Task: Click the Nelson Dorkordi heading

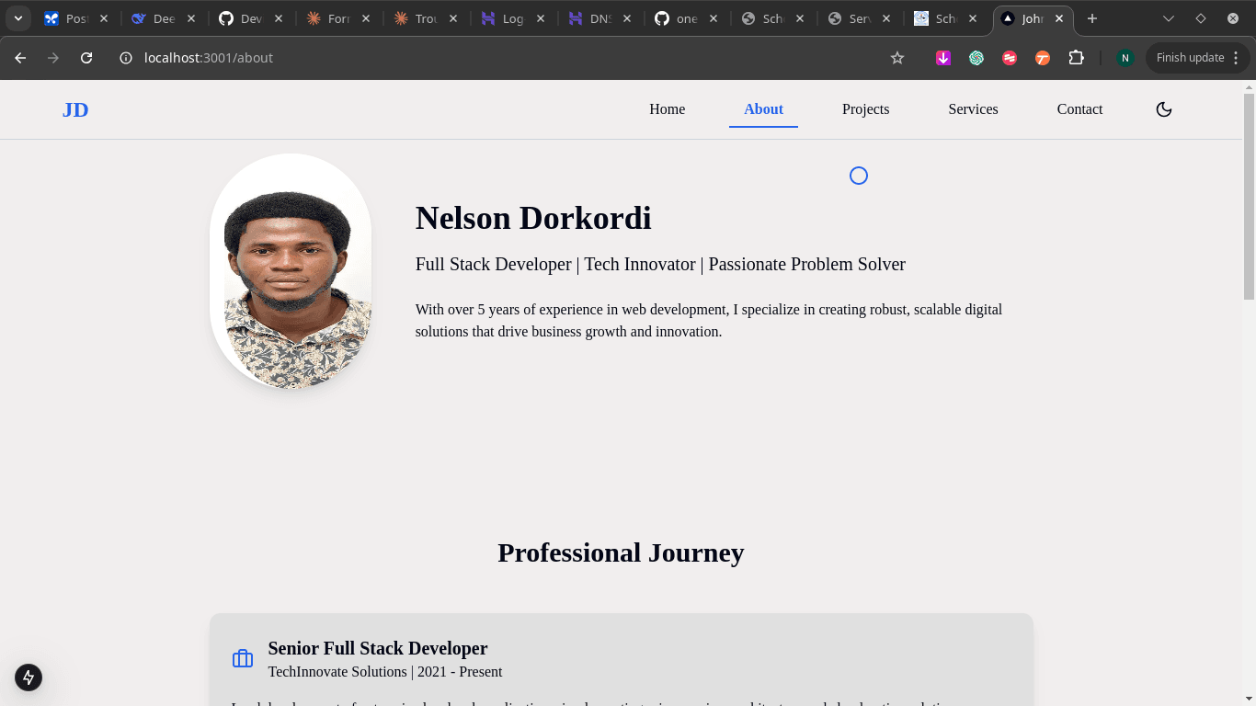Action: (x=533, y=218)
